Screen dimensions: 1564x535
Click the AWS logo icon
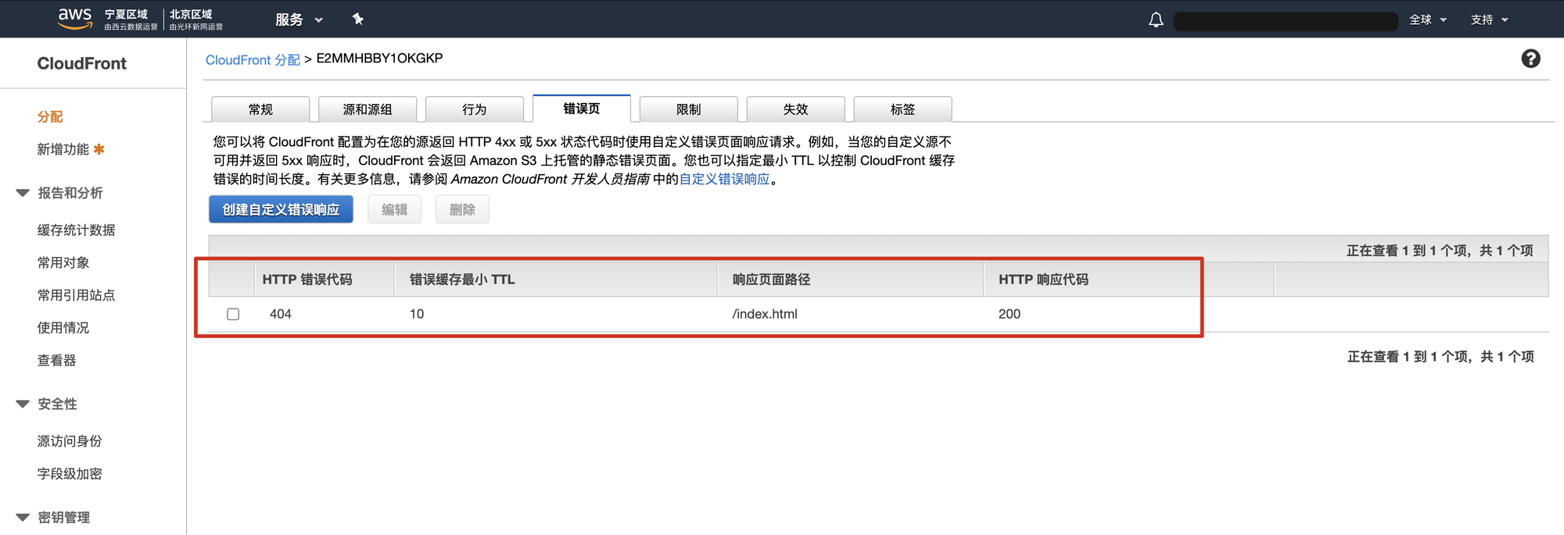[75, 18]
